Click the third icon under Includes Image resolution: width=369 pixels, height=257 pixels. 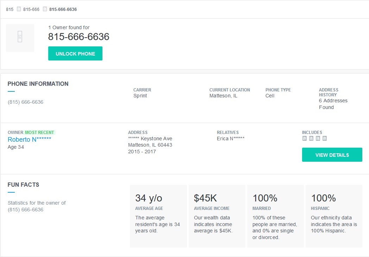318,139
